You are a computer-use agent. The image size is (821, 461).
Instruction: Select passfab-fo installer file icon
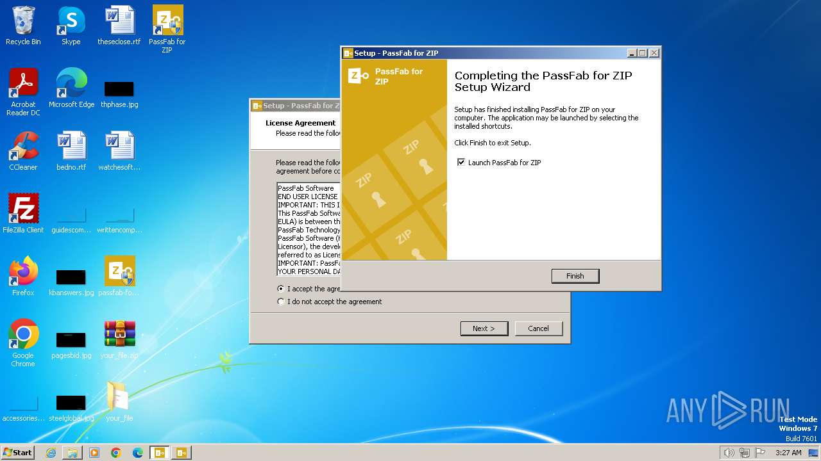click(x=119, y=276)
